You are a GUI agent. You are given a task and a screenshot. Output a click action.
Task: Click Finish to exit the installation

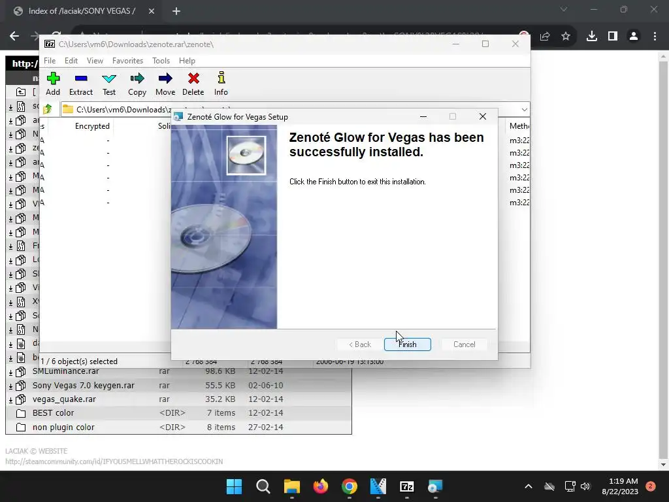point(408,344)
